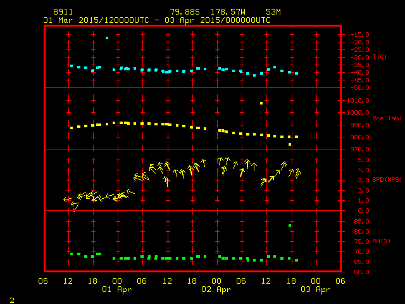Click the "3.0" wind speed tick label
The height and width of the screenshot is (304, 405).
pos(363,180)
